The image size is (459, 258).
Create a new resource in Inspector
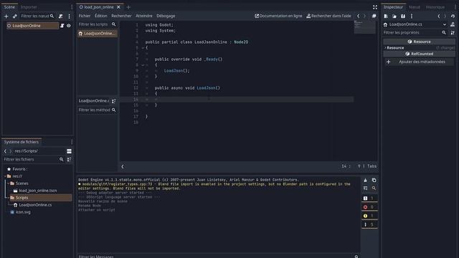386,16
